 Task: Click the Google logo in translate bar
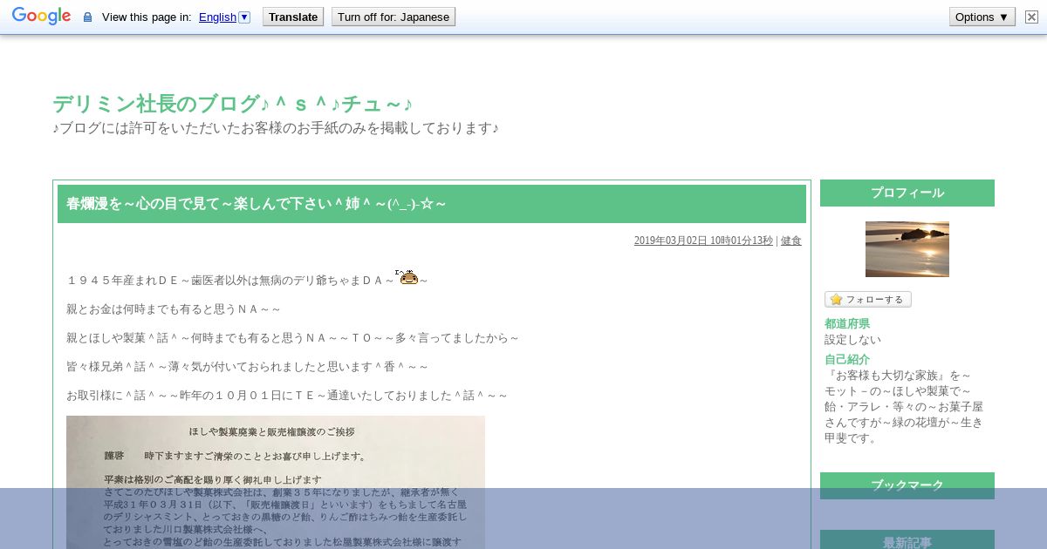click(x=41, y=17)
